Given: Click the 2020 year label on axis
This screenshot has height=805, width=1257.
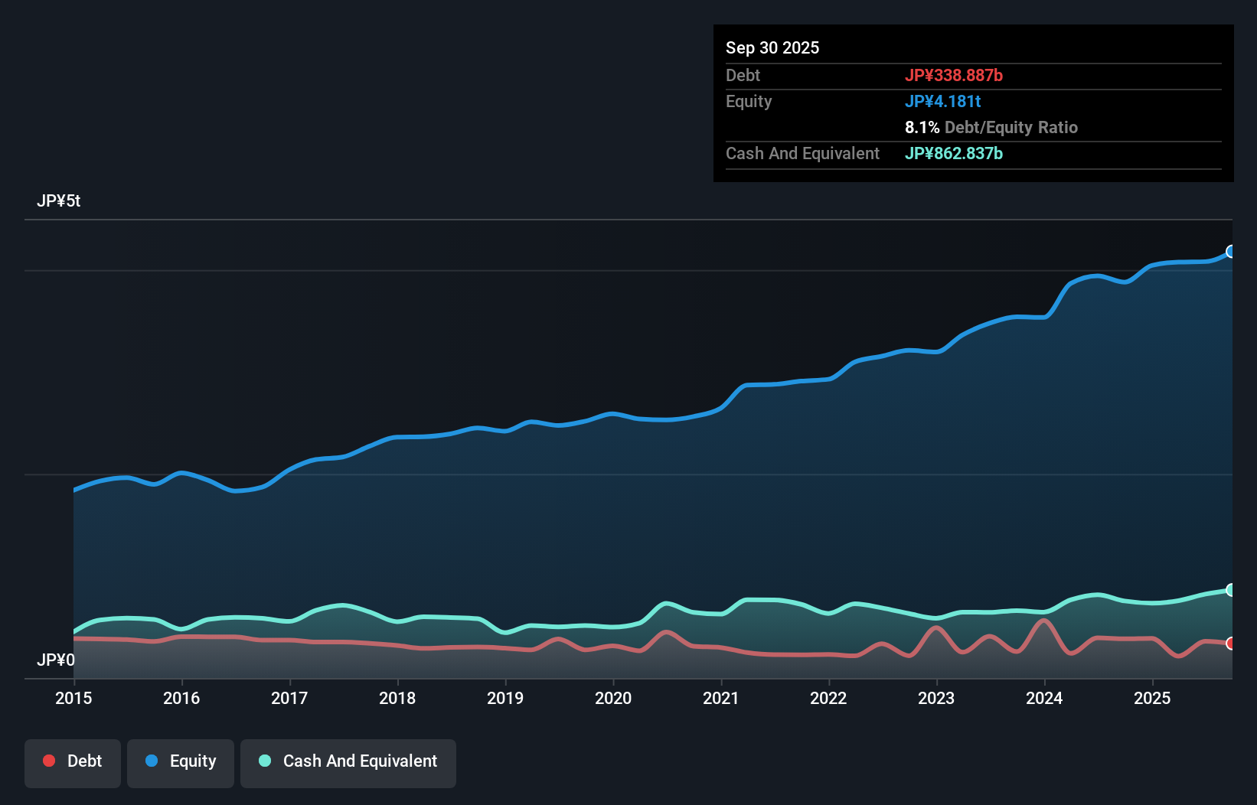Looking at the screenshot, I should (x=613, y=698).
